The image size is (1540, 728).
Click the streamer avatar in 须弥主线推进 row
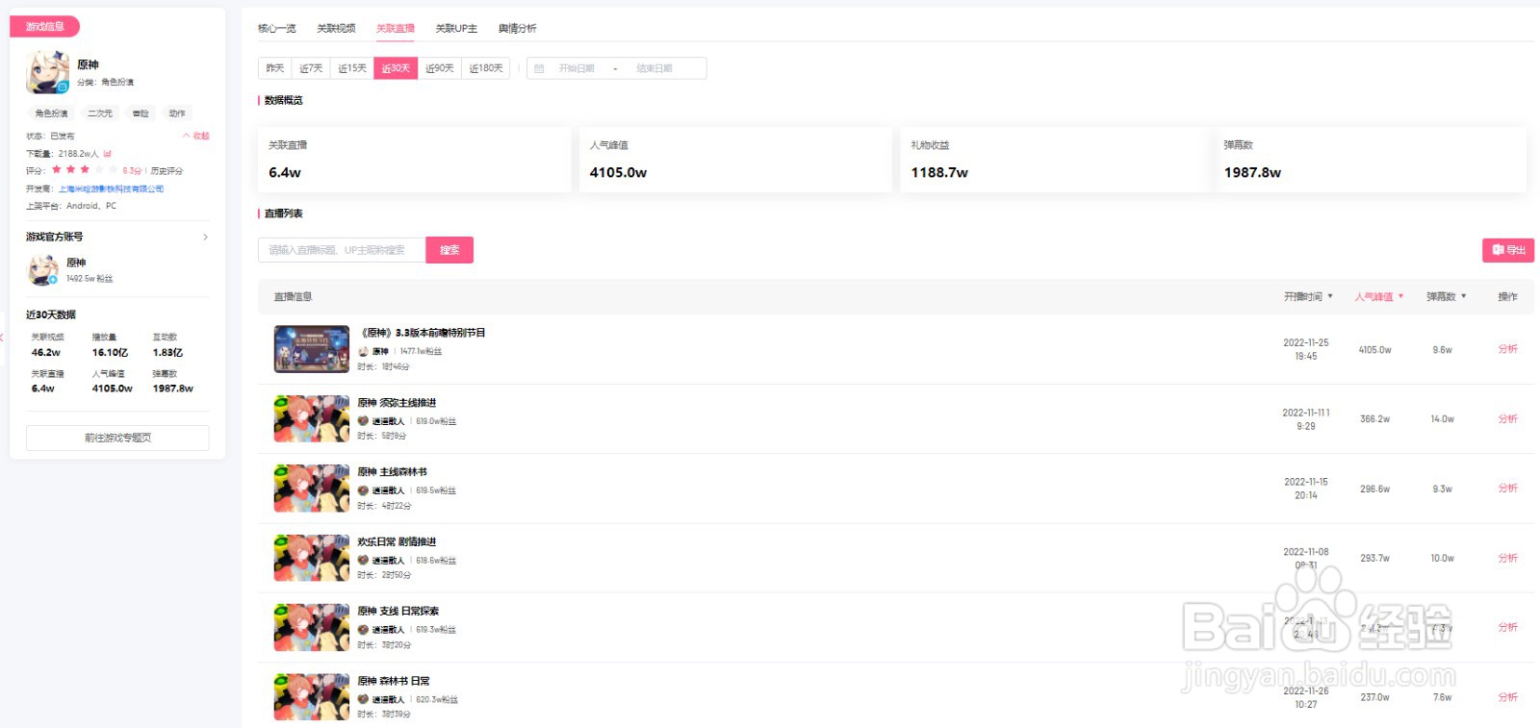click(364, 421)
